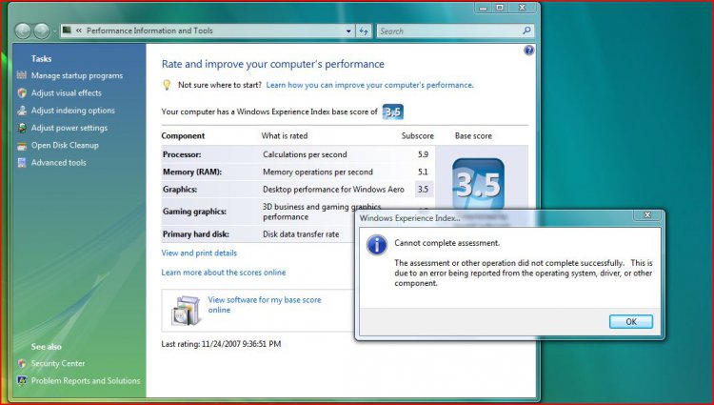
Task: Click the Forward navigation arrow
Action: coord(42,31)
